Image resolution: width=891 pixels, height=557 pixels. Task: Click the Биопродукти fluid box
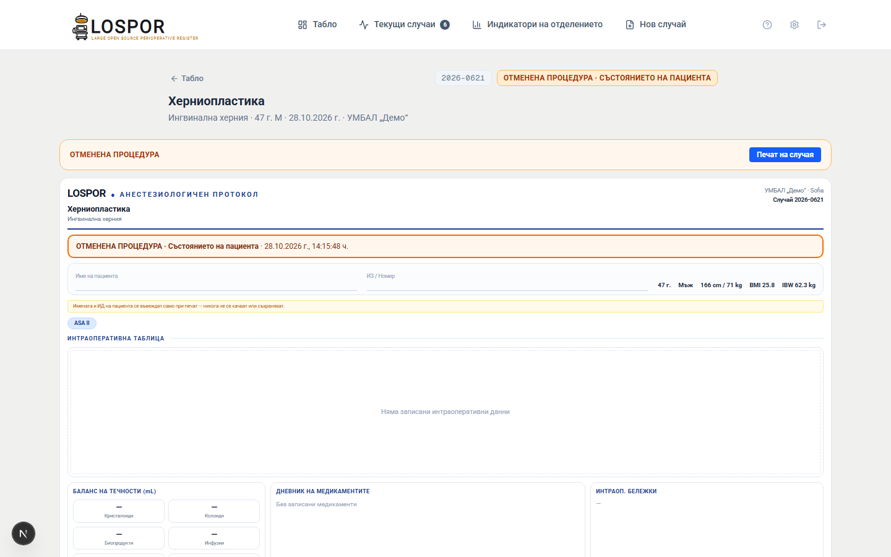pos(119,538)
